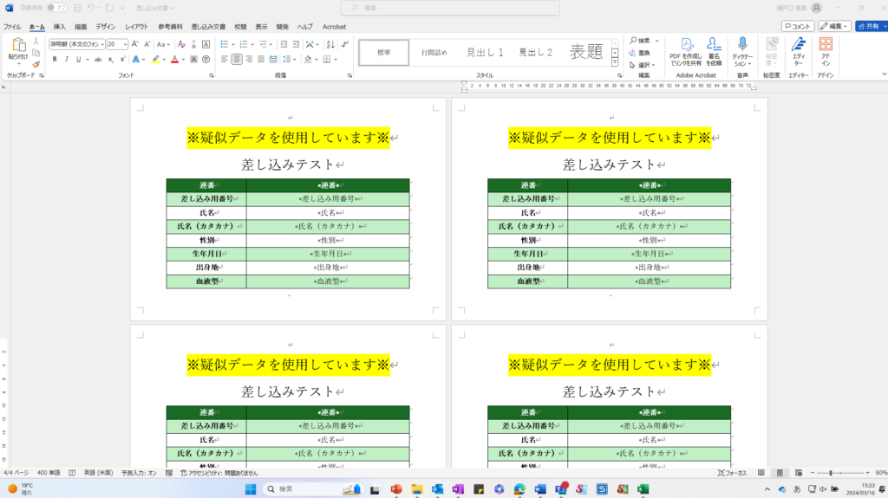Justify paragraph text
888x498 pixels.
point(261,60)
